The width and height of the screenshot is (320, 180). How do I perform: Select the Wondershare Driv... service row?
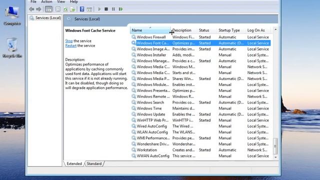click(200, 144)
